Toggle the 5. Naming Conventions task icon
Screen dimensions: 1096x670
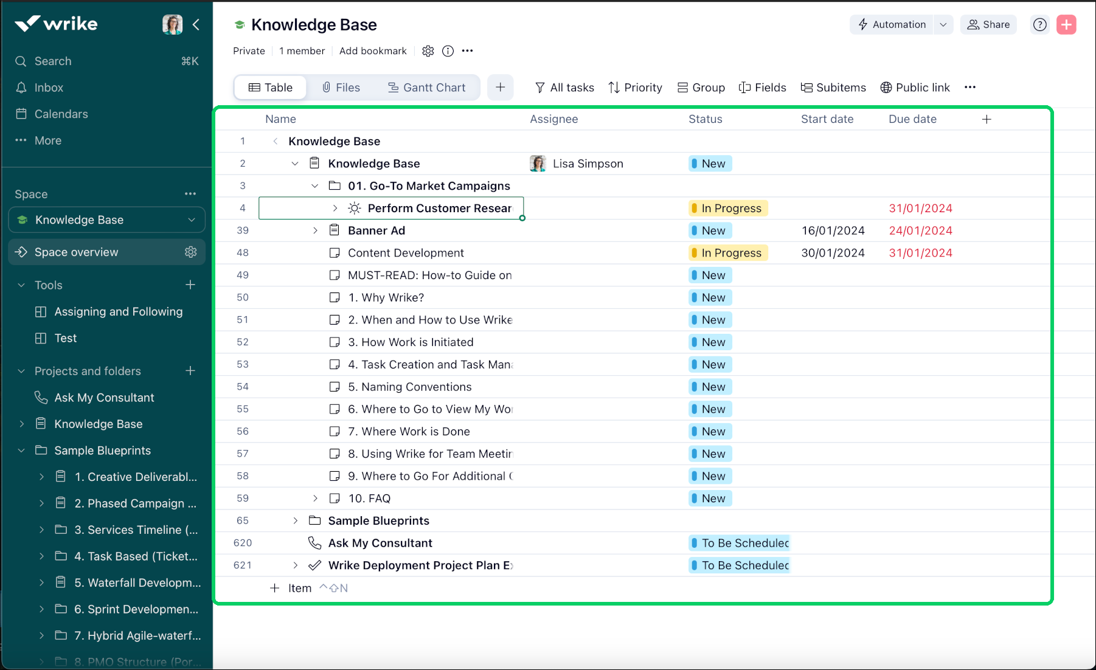pyautogui.click(x=335, y=387)
